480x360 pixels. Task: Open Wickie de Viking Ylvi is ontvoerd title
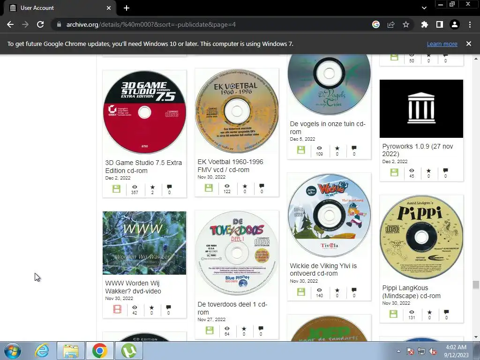(x=323, y=270)
